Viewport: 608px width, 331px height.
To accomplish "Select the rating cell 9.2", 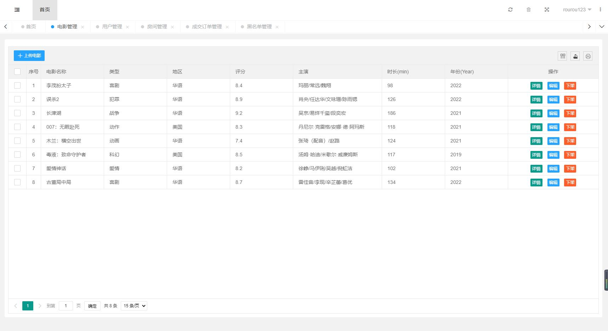I will tap(261, 113).
